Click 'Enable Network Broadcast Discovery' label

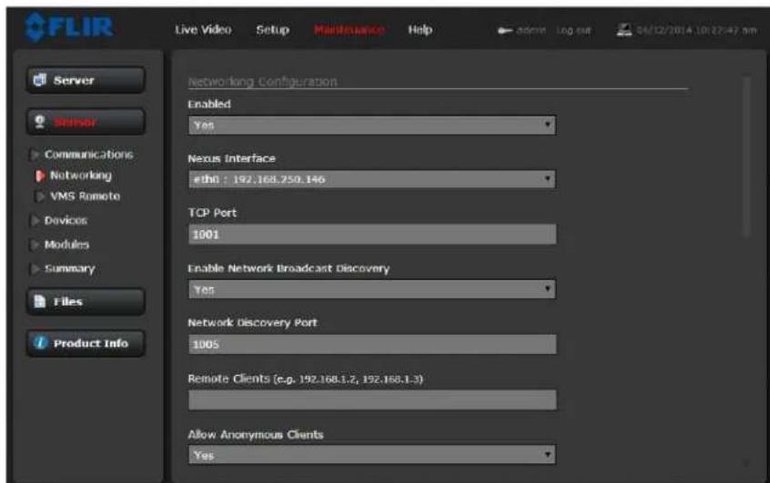[x=289, y=268]
